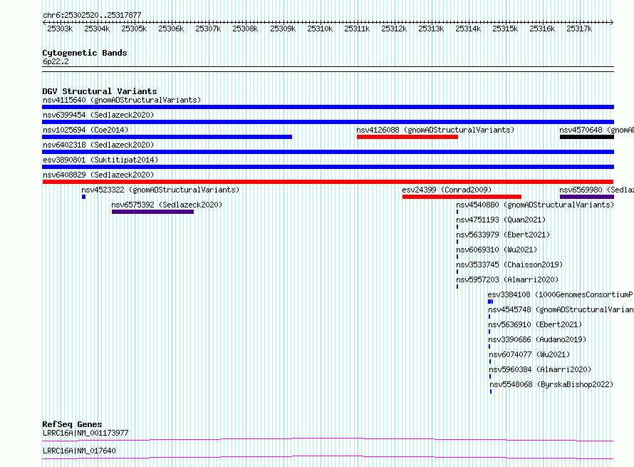
Task: Click the 25310k ruler position label
Action: 320,29
